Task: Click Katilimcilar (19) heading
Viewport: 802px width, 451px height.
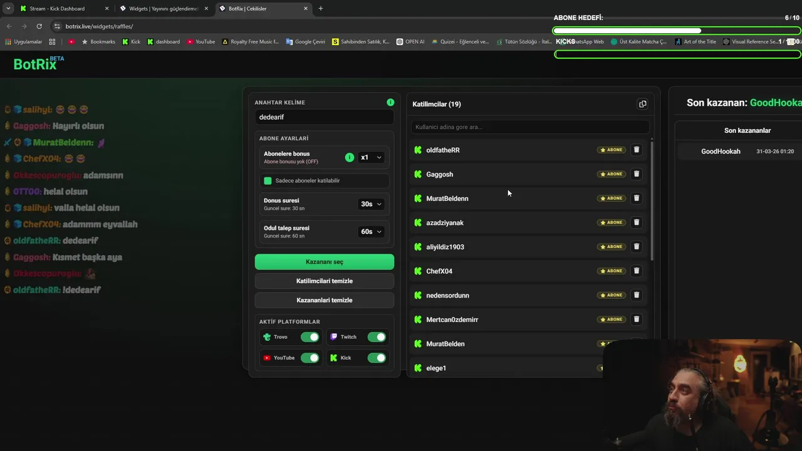Action: (437, 104)
